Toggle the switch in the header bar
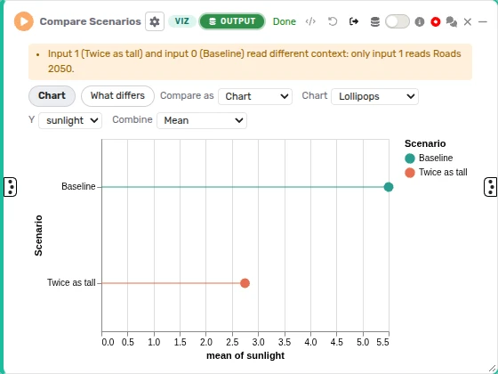This screenshot has width=498, height=374. tap(398, 21)
